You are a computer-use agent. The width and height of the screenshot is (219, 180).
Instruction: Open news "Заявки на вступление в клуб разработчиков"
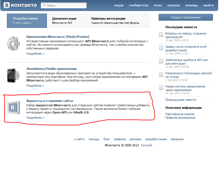pyautogui.click(x=186, y=49)
